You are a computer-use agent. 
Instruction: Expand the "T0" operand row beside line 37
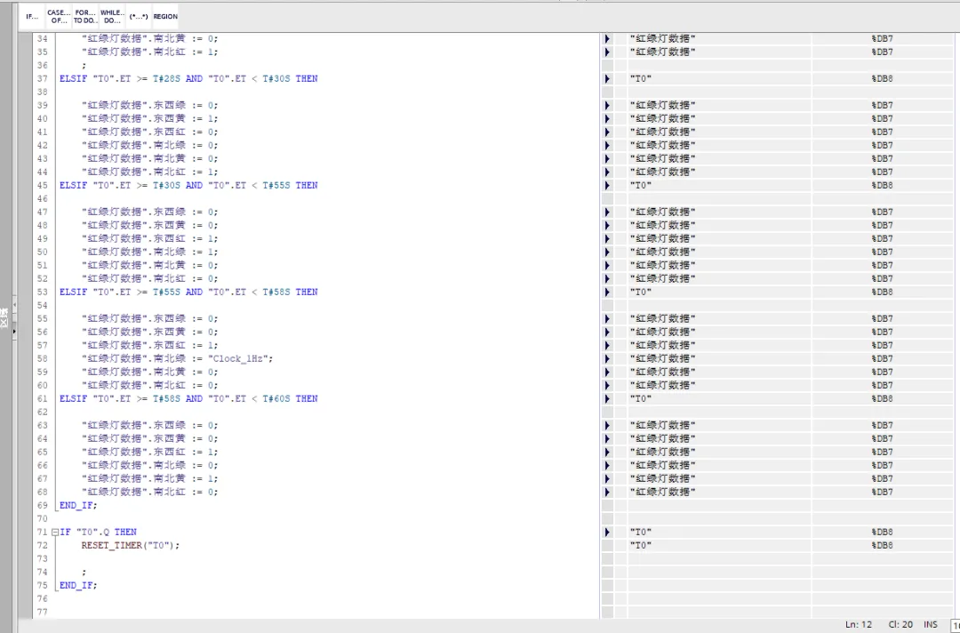(607, 79)
